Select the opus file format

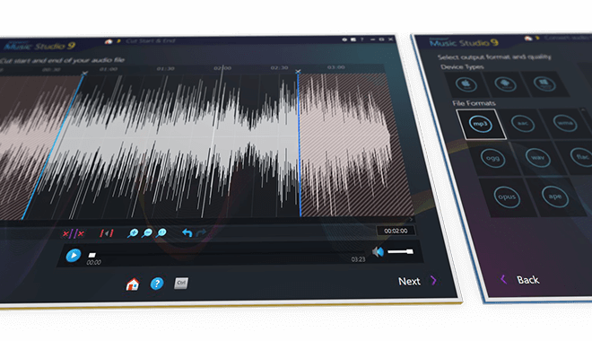click(507, 197)
